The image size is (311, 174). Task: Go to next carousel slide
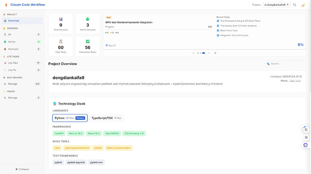(209, 53)
